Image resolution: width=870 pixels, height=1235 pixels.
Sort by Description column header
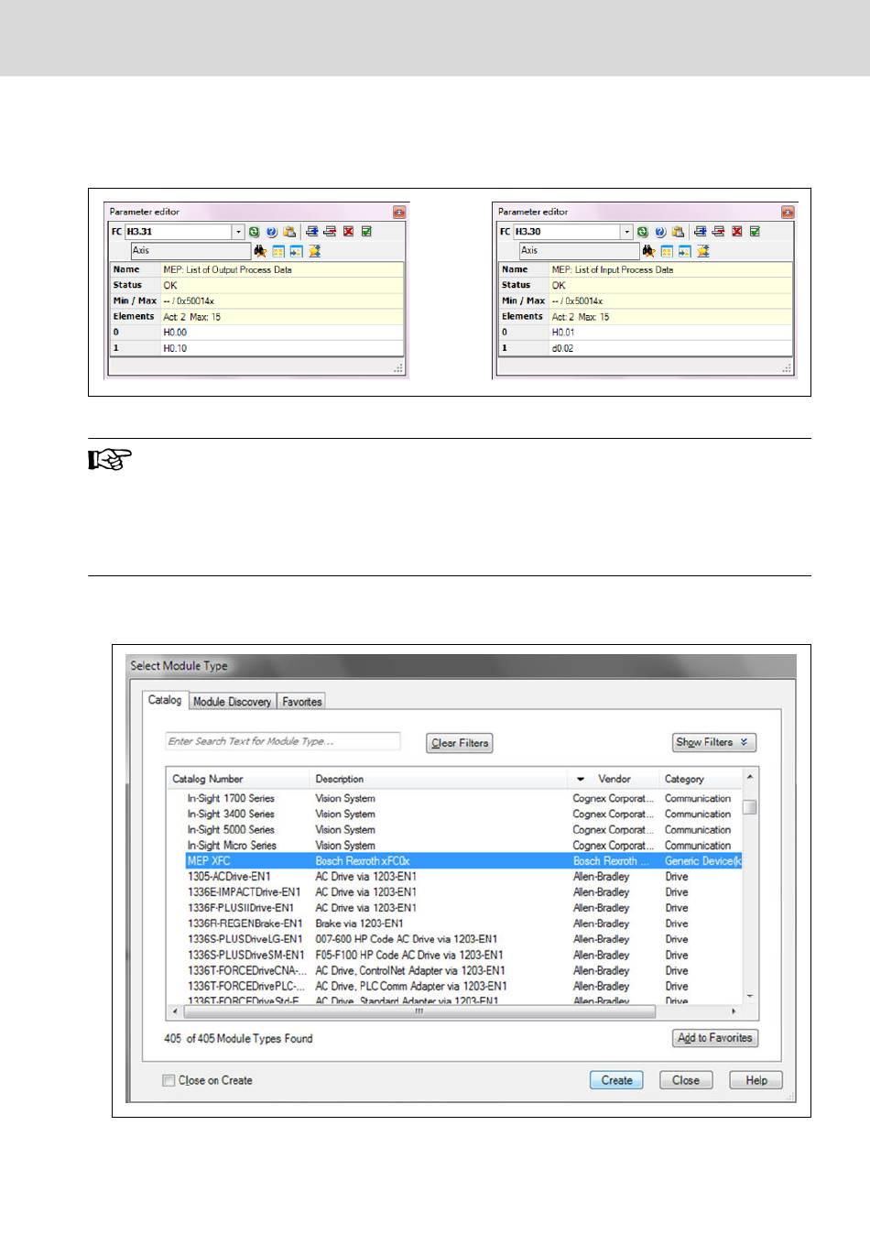(439, 779)
